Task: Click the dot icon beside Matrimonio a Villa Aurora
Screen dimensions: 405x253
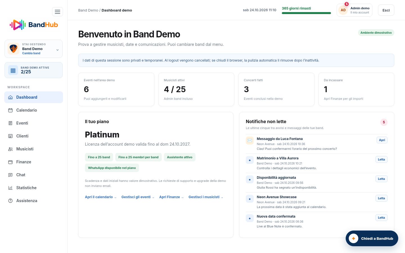Action: pyautogui.click(x=250, y=160)
